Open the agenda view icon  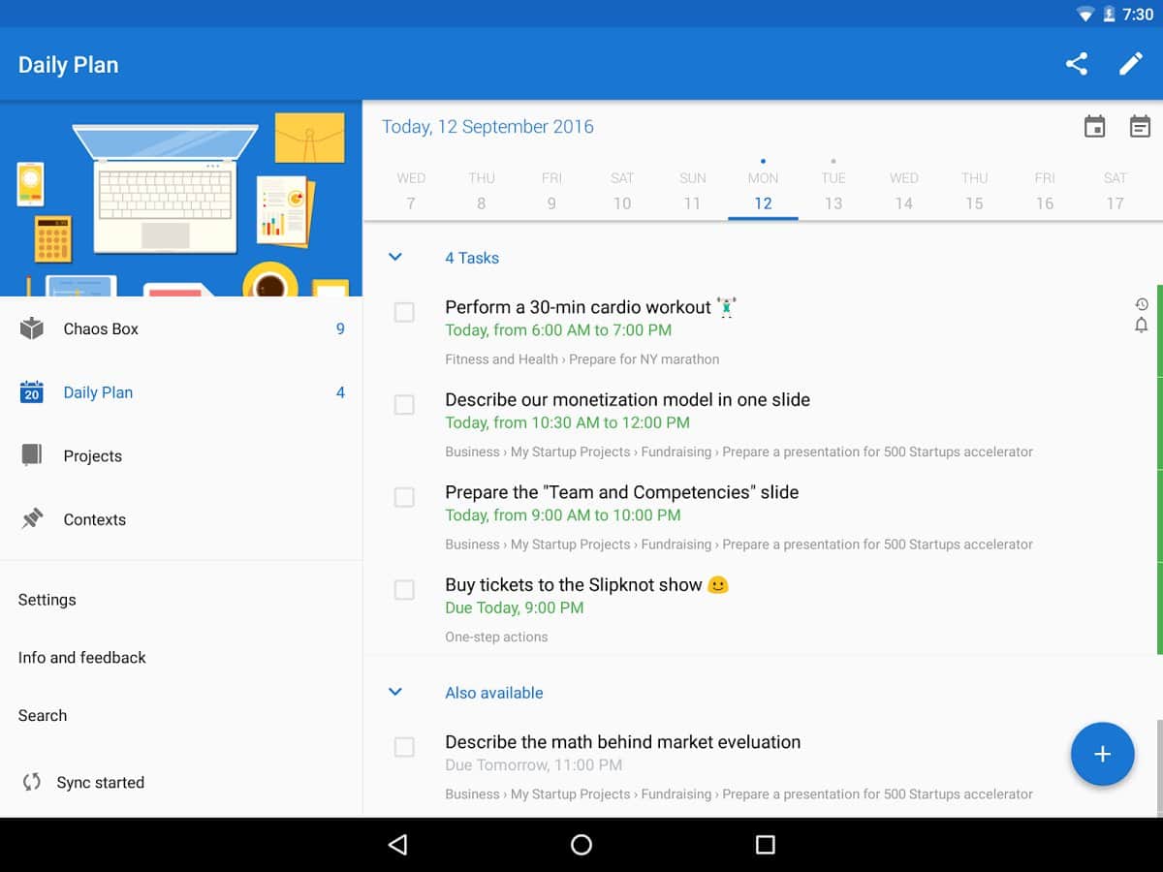pyautogui.click(x=1140, y=127)
